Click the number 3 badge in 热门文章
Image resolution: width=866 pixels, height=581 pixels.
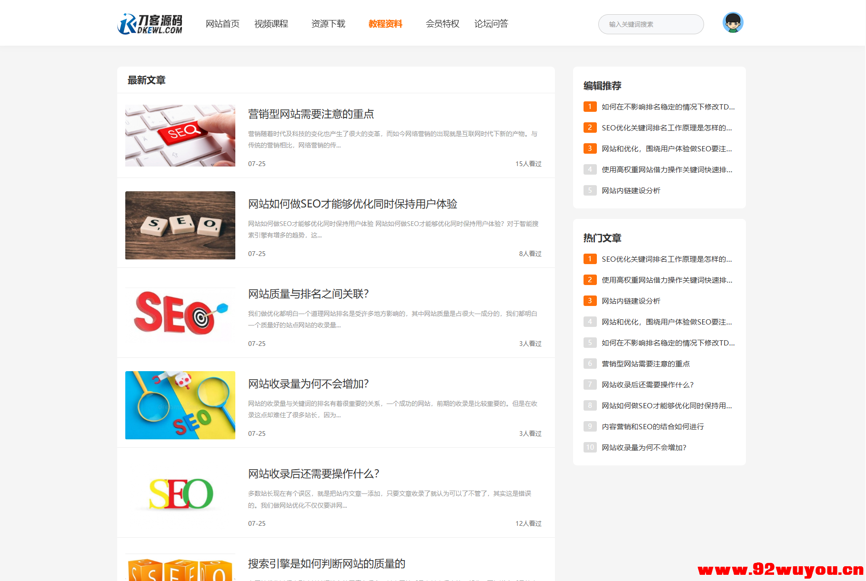[590, 301]
